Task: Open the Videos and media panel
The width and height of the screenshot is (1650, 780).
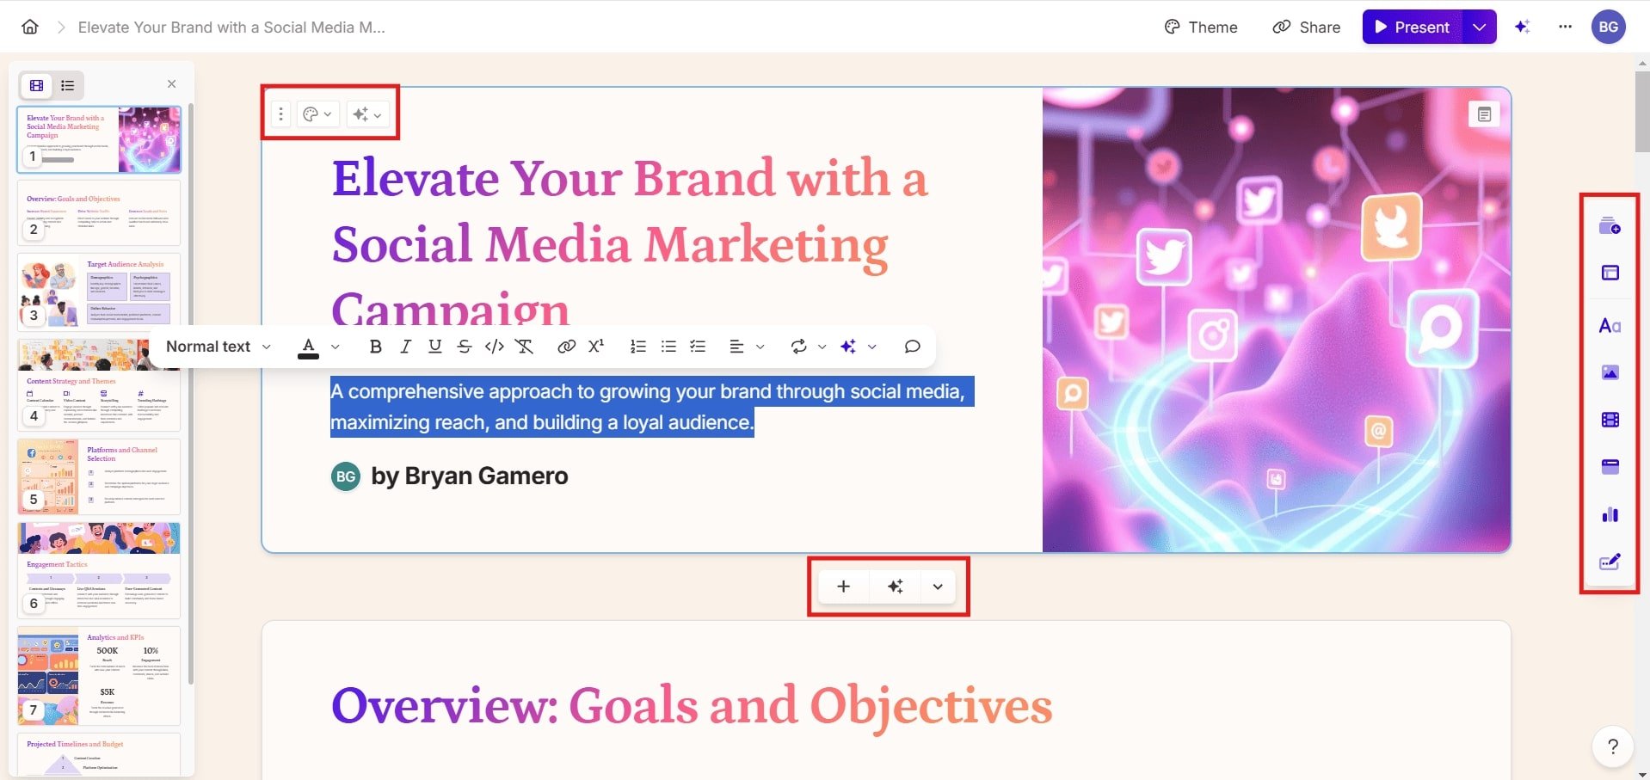Action: (x=1610, y=420)
